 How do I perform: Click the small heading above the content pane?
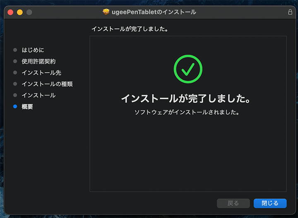(x=132, y=29)
